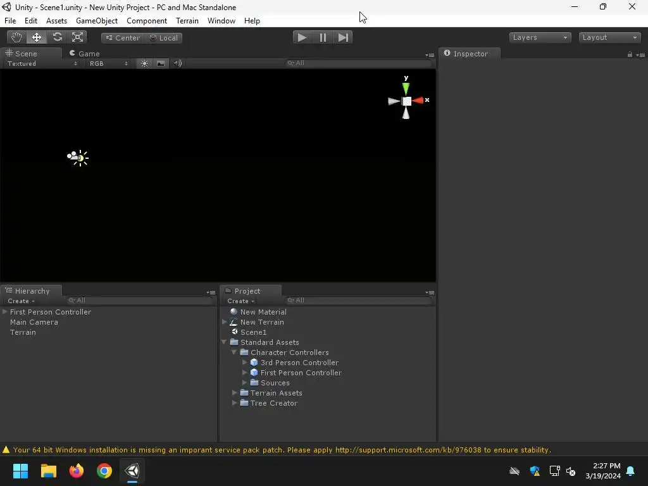Screen dimensions: 648x486
Task: Open the GameObject menu
Action: coord(97,21)
